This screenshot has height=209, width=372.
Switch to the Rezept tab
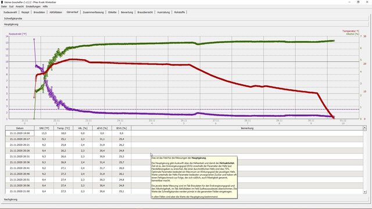(x=25, y=12)
